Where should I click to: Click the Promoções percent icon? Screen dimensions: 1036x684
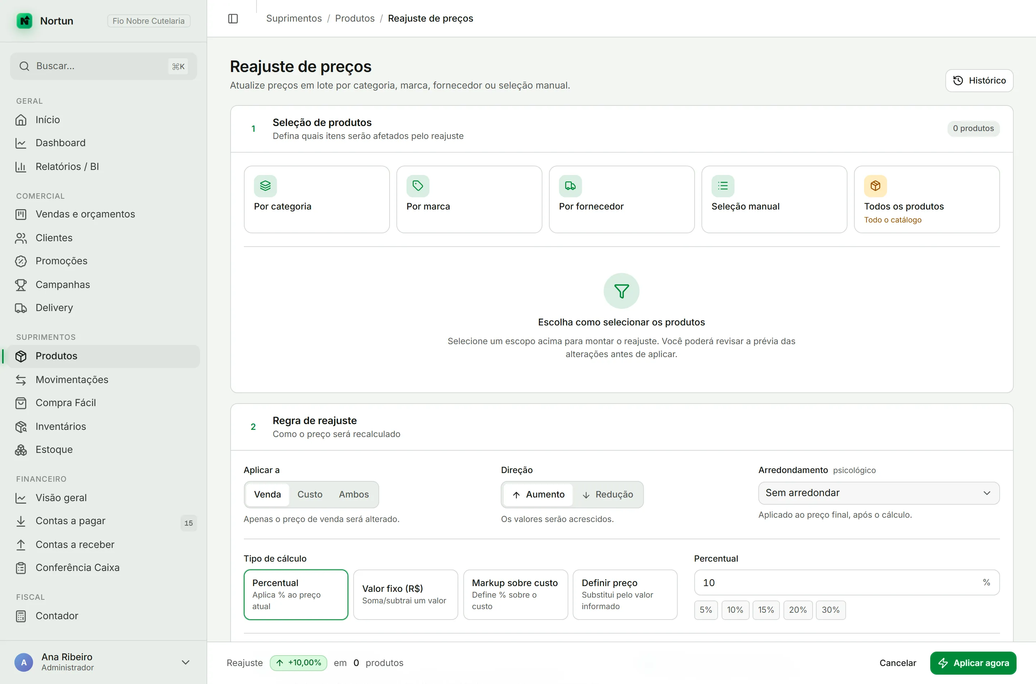coord(21,261)
